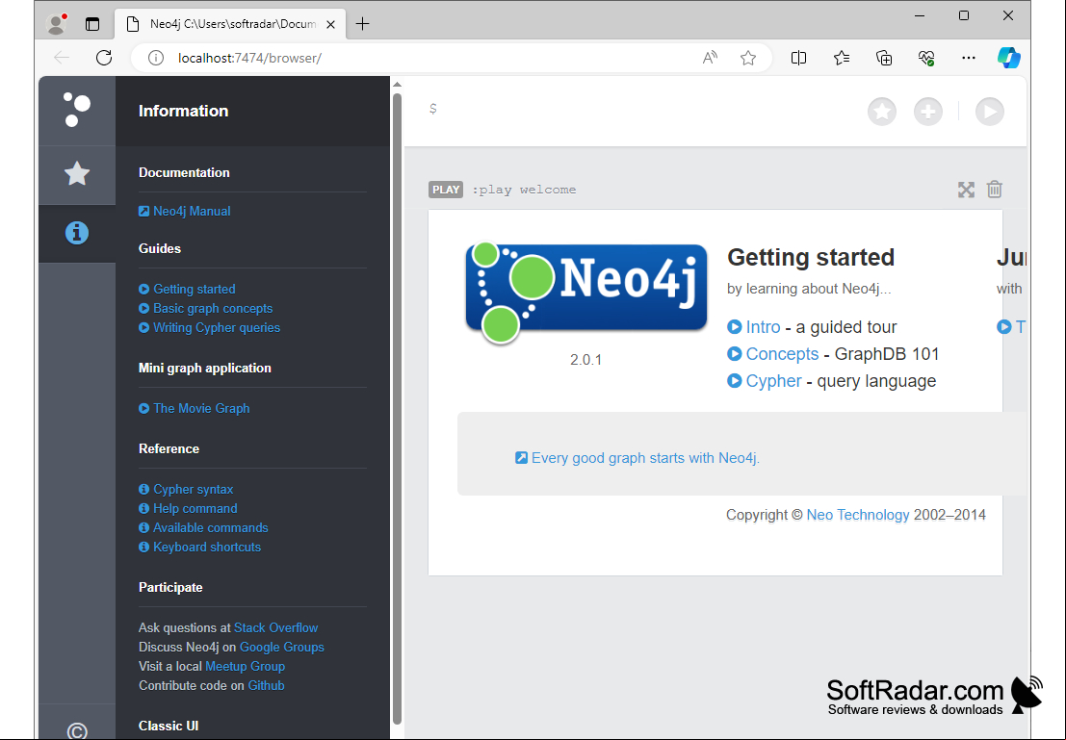This screenshot has height=740, width=1066.
Task: Open the Neo Technology link
Action: (857, 515)
